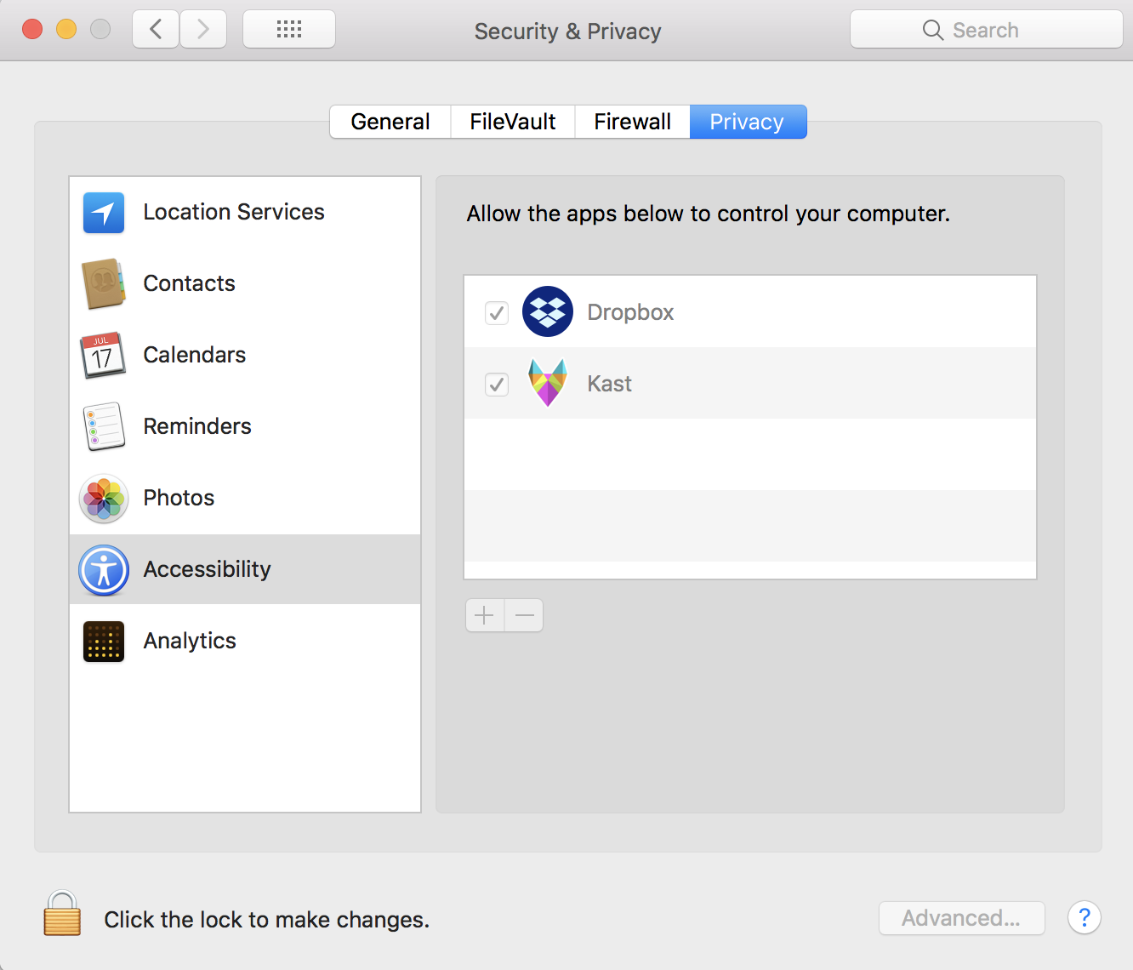Screen dimensions: 1133x970
Task: Add an app with the plus button
Action: pyautogui.click(x=485, y=615)
